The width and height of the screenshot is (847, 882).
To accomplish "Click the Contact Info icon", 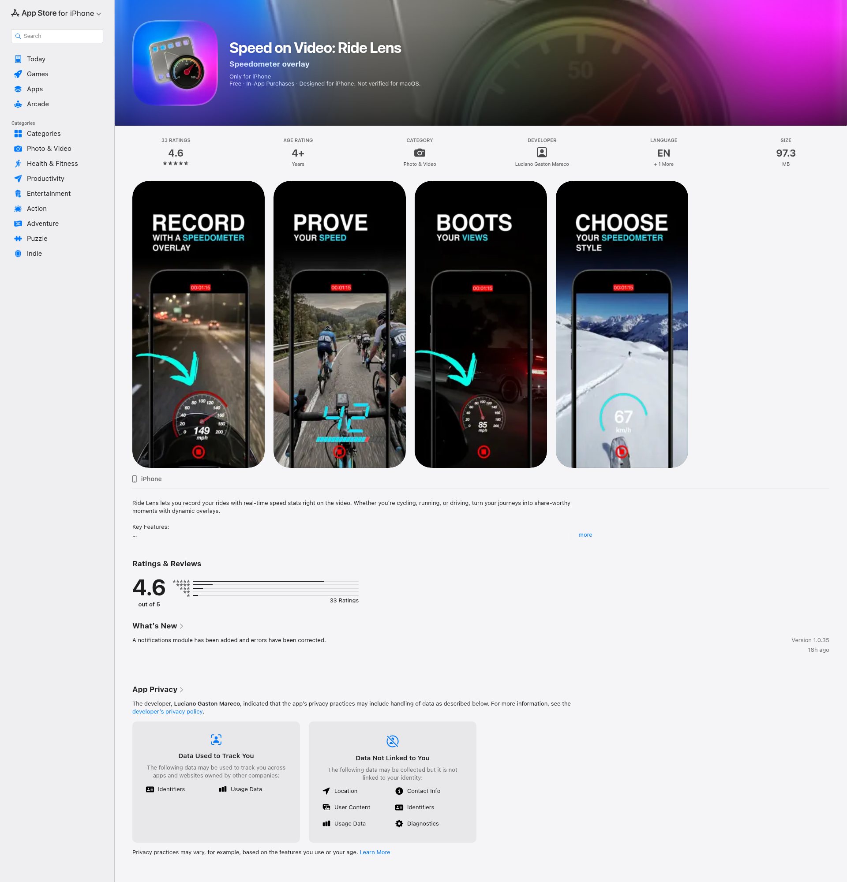I will 399,791.
